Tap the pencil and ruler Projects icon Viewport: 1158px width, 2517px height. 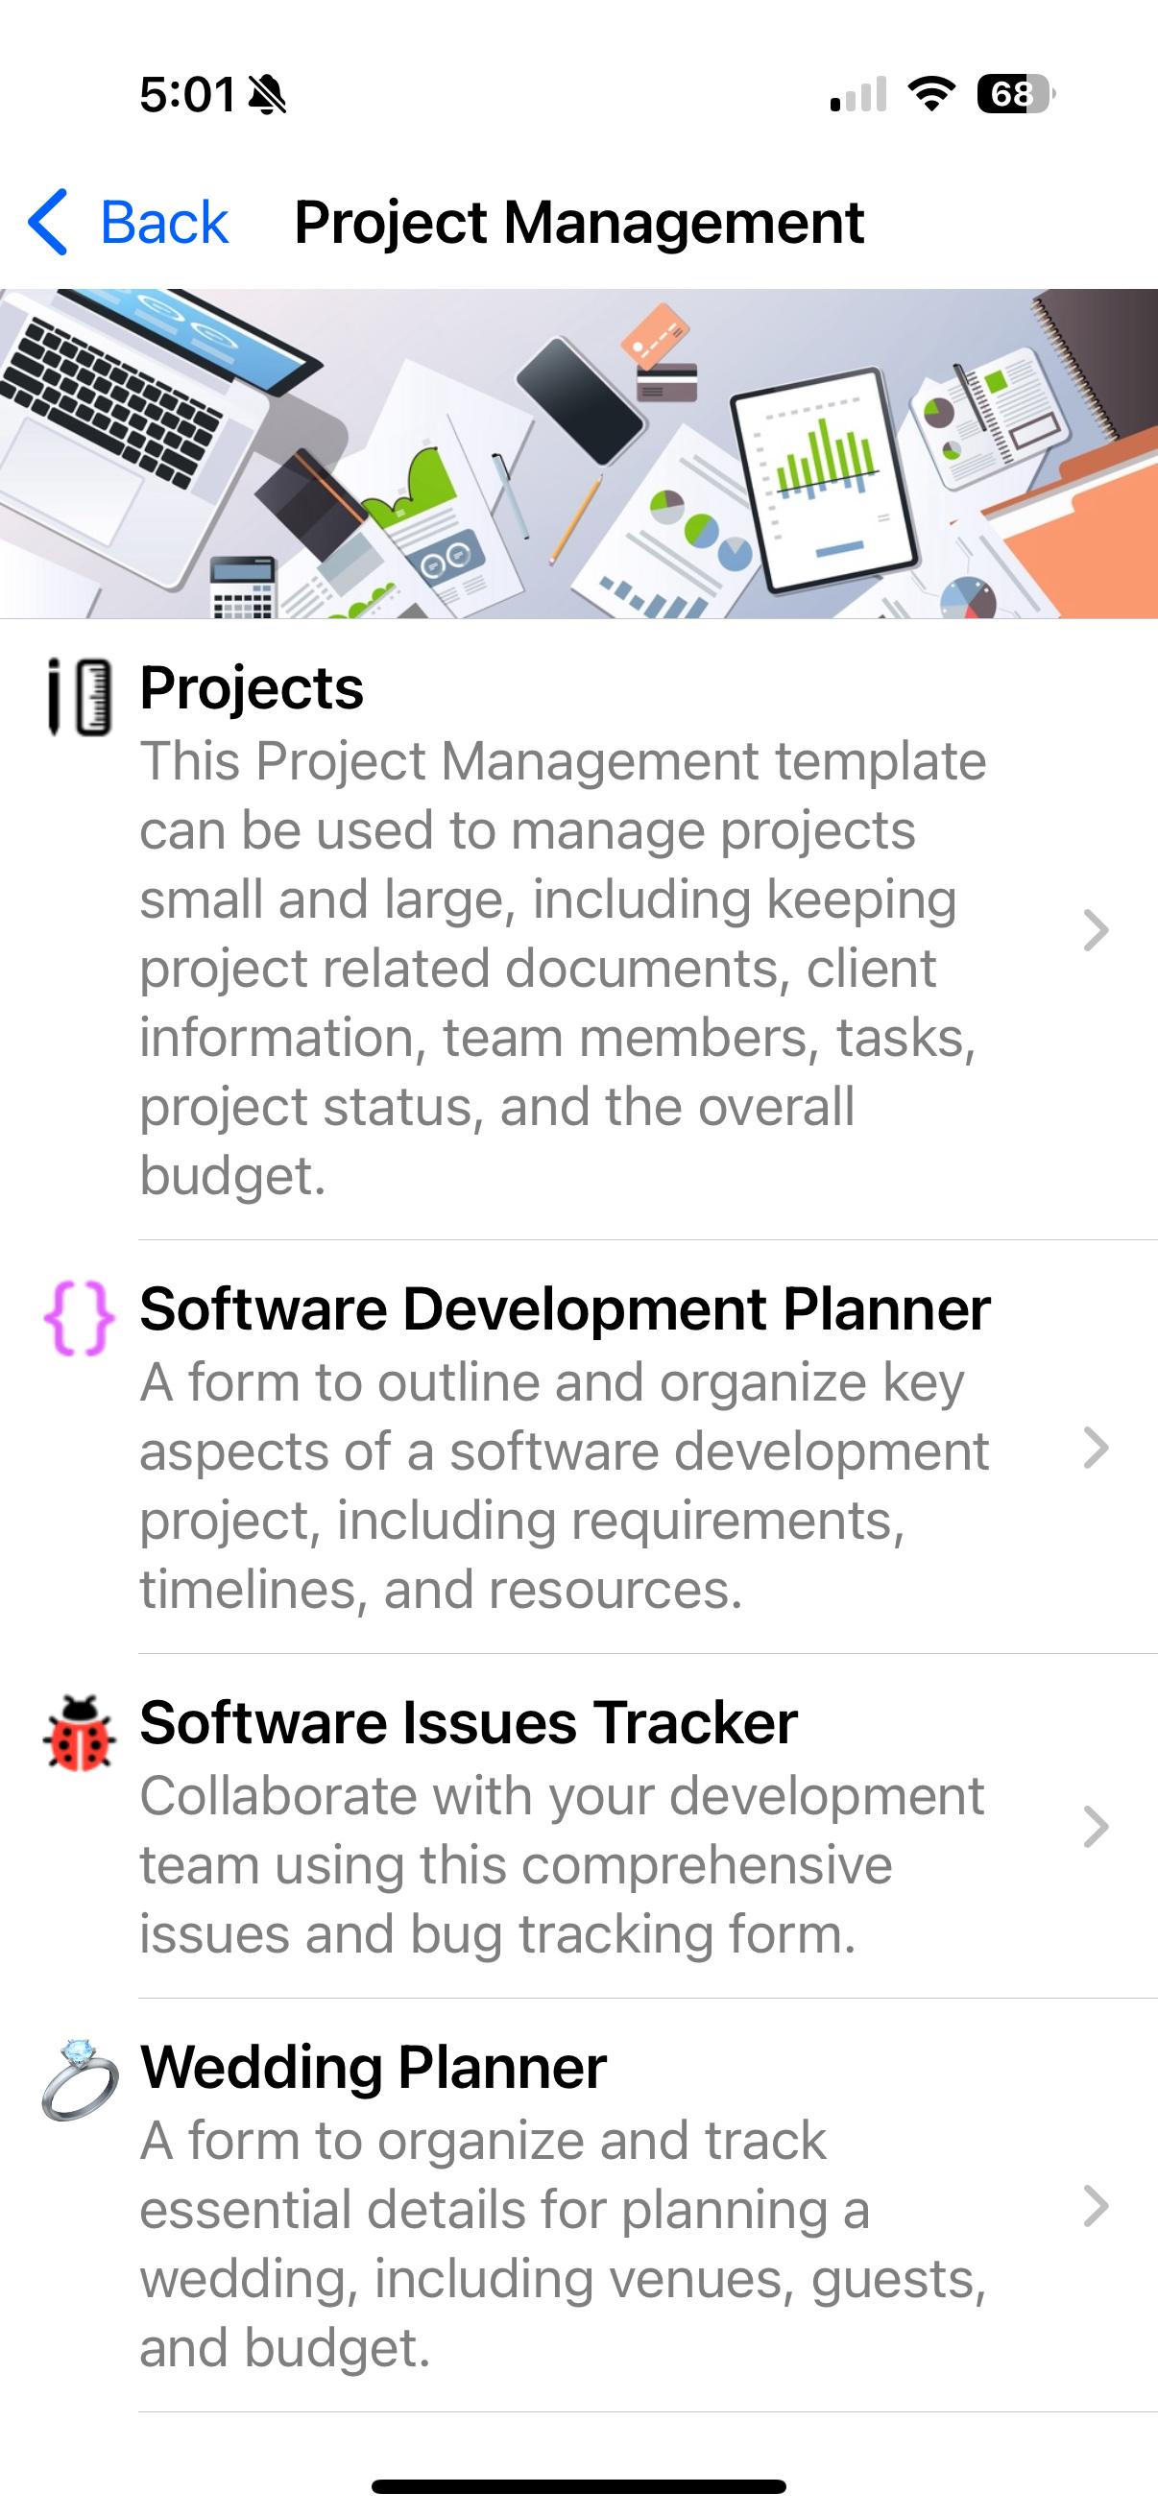79,697
